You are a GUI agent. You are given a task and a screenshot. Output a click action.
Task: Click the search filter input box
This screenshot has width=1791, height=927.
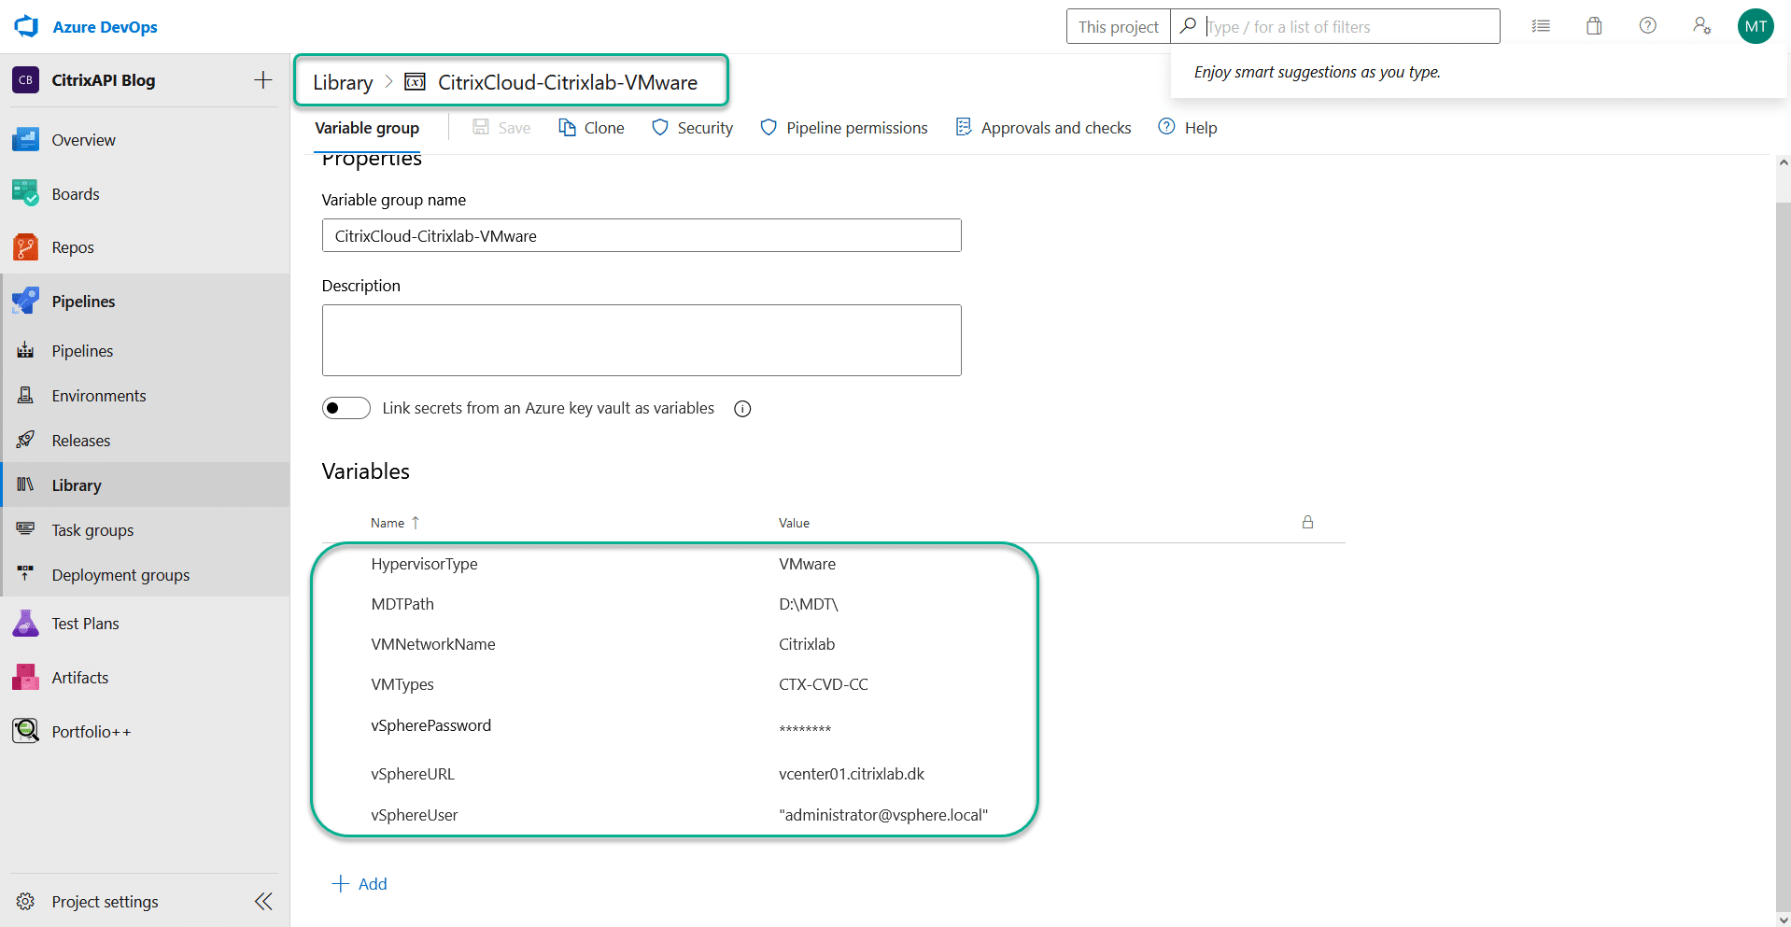1335,26
